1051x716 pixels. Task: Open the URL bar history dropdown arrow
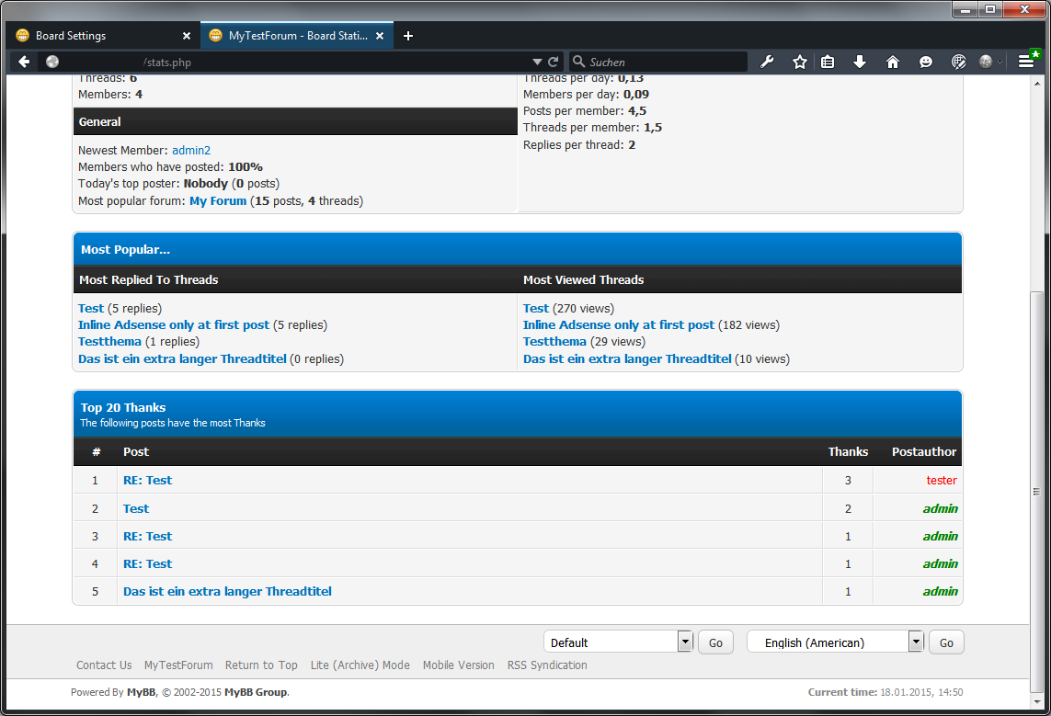537,62
